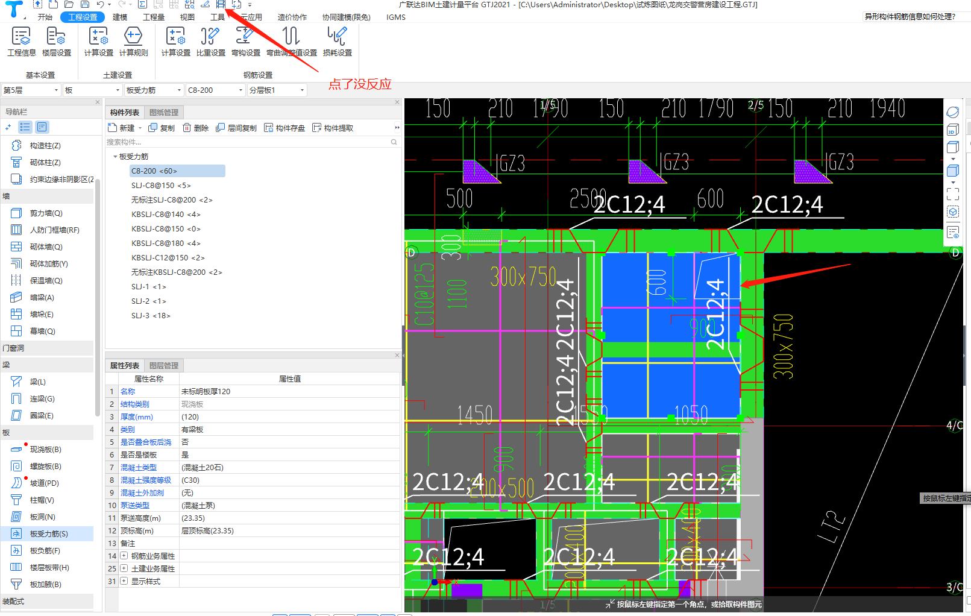
Task: Click the open folder icon in quick access bar
Action: point(69,4)
